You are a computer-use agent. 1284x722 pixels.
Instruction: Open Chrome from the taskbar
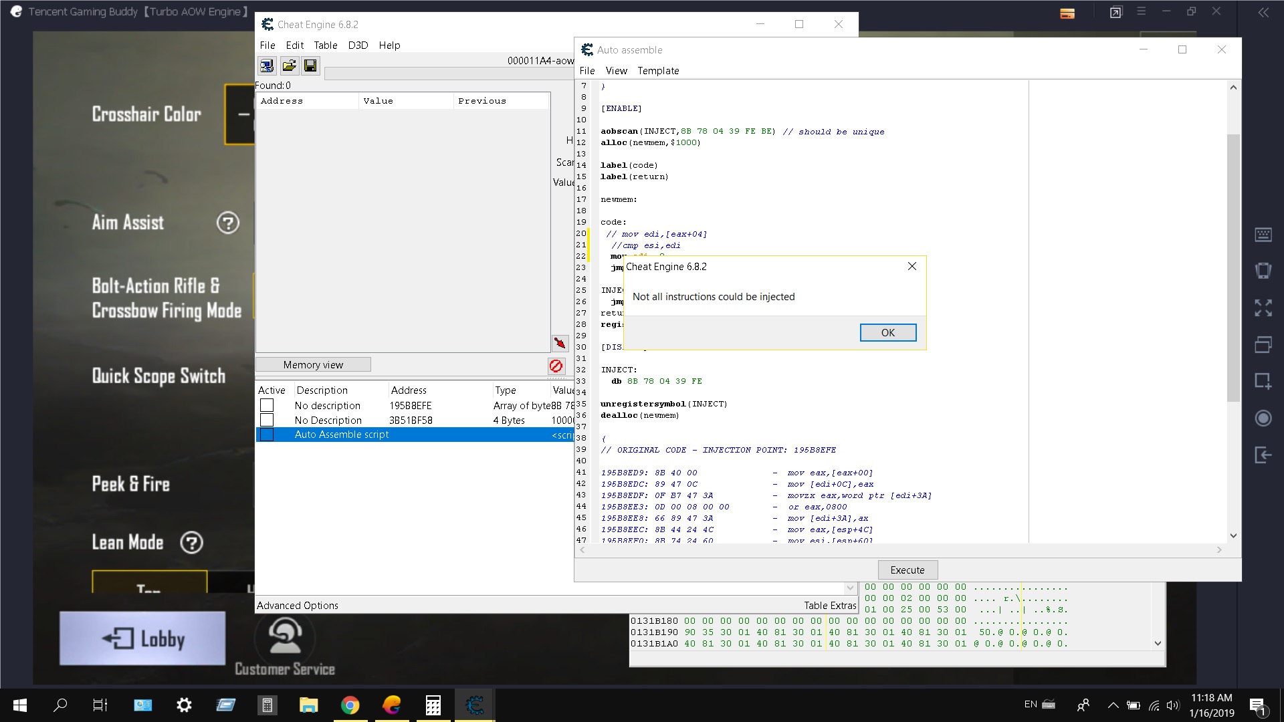pyautogui.click(x=350, y=705)
